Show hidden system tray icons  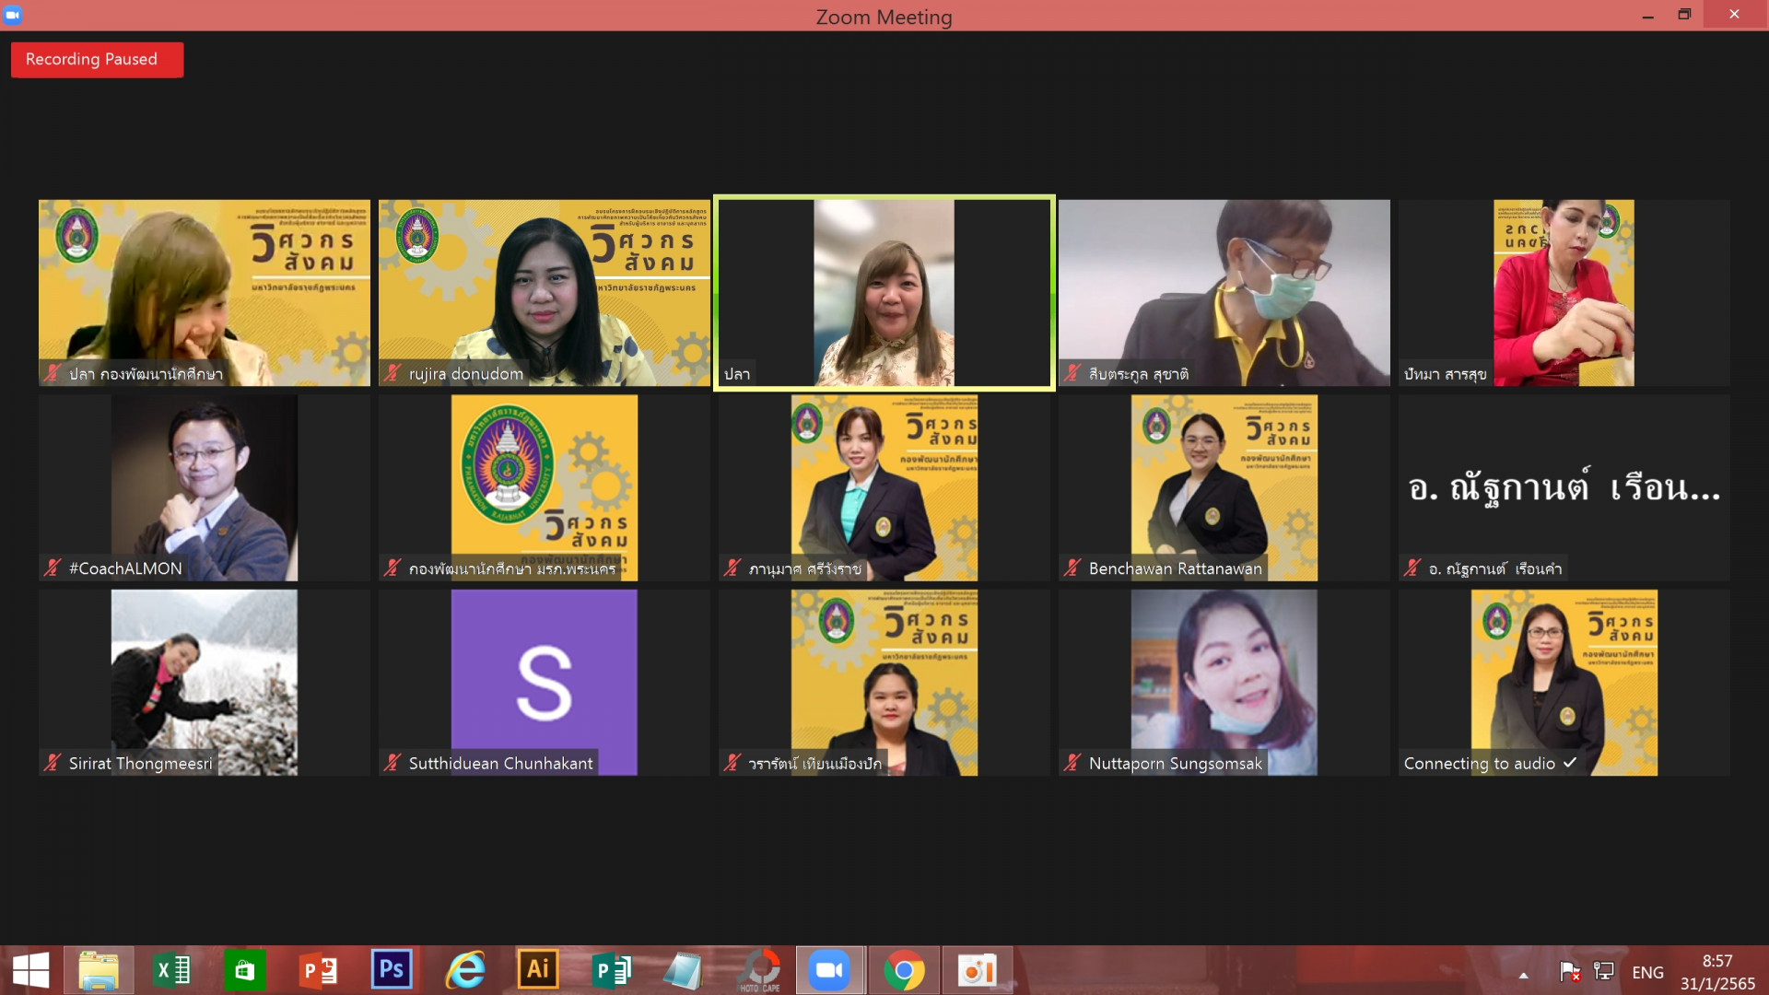click(x=1524, y=975)
